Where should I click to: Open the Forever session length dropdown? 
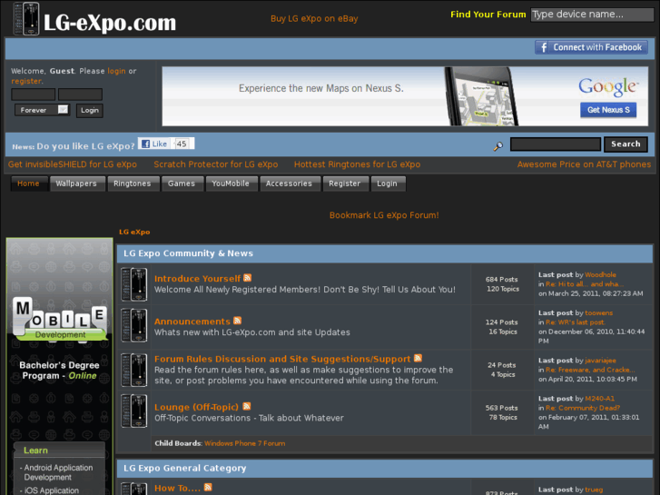pos(42,110)
